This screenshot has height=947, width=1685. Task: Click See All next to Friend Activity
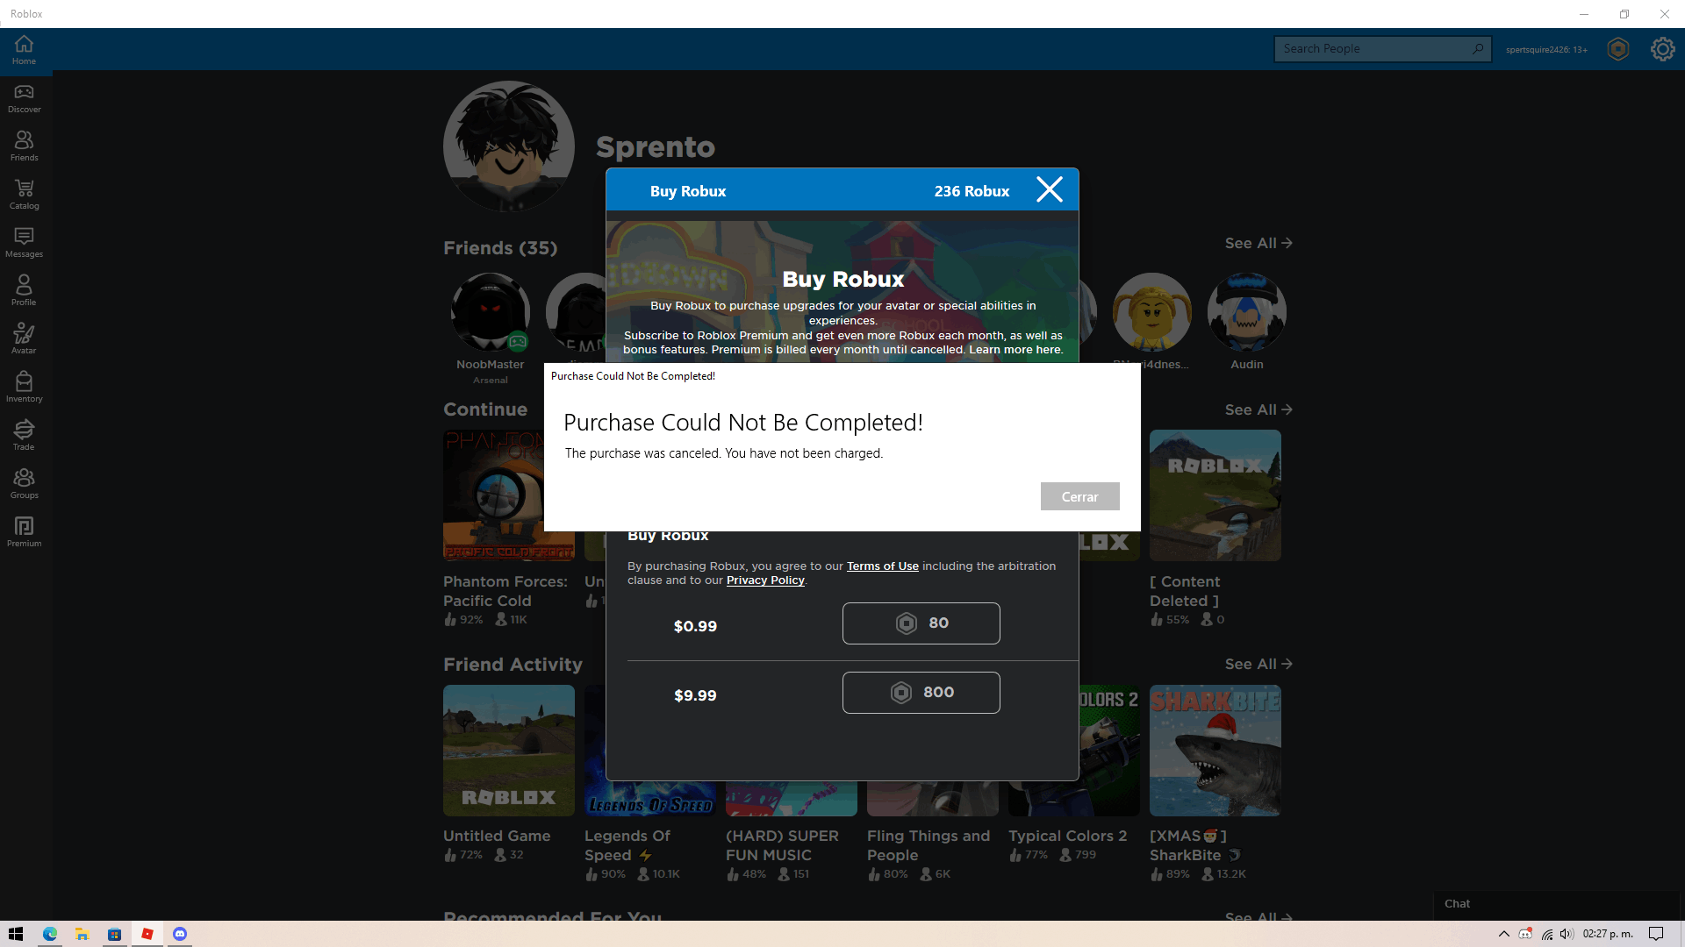tap(1258, 664)
